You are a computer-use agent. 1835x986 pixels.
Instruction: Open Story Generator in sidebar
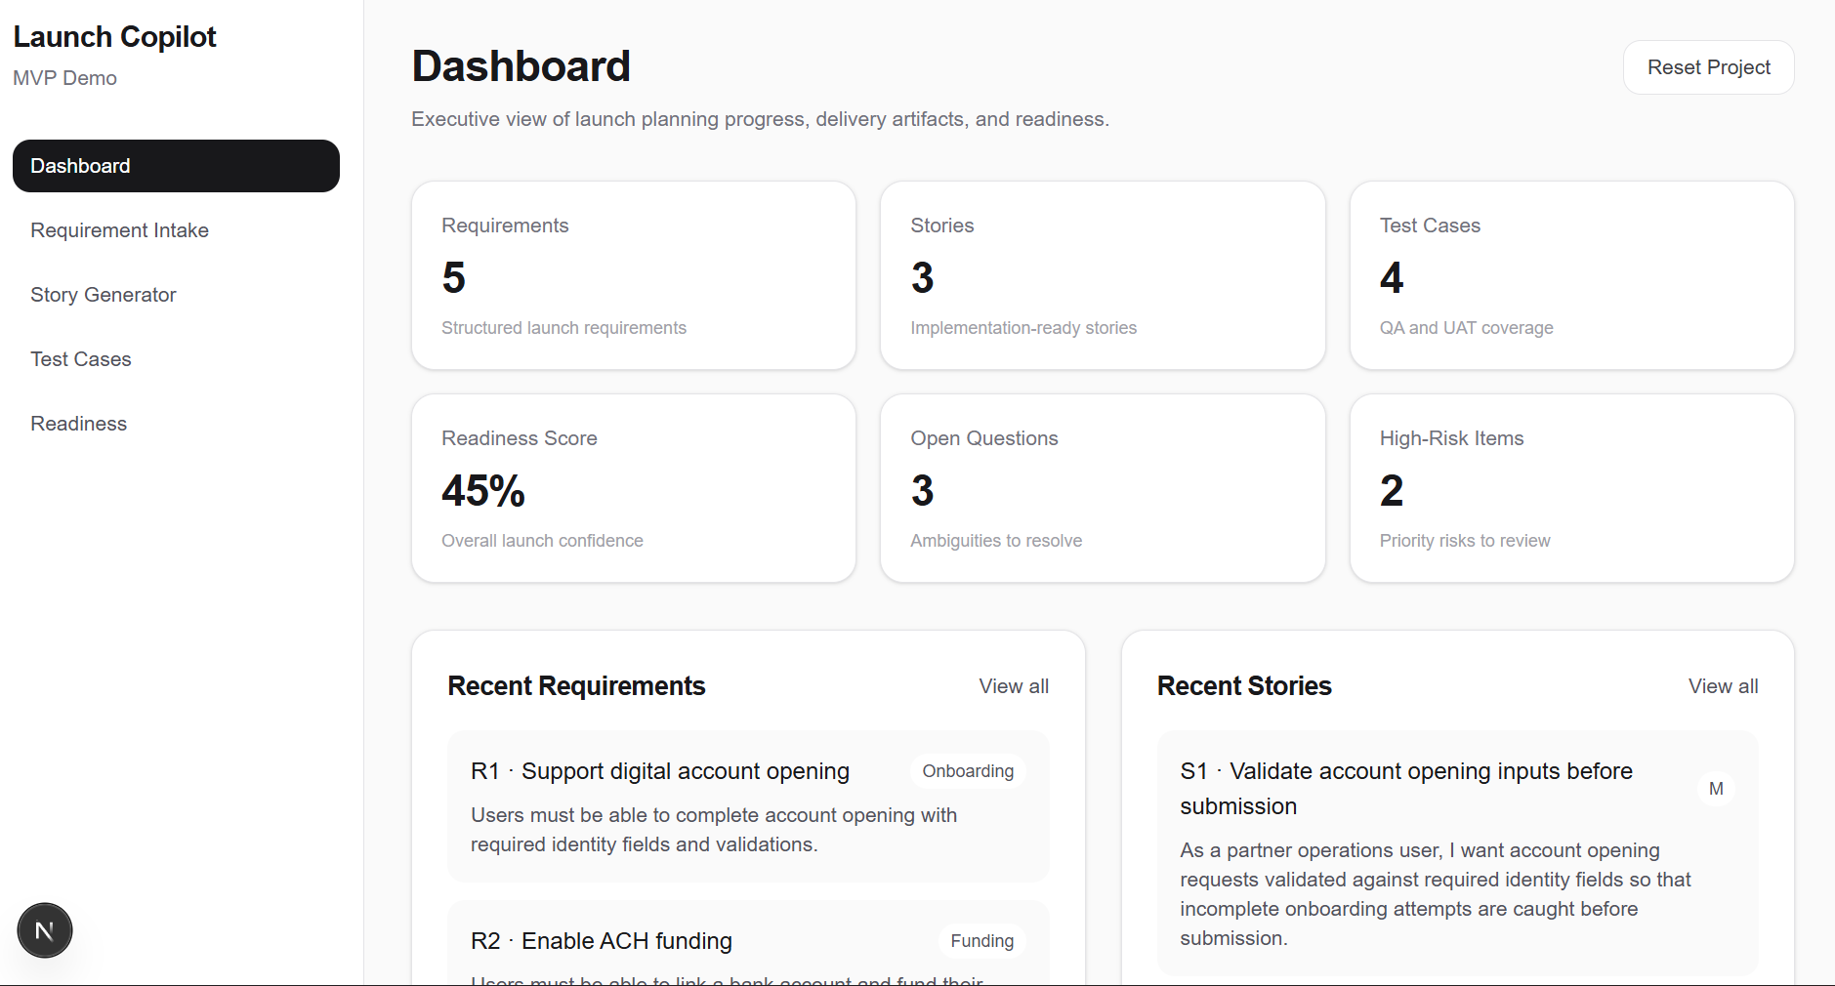click(103, 295)
